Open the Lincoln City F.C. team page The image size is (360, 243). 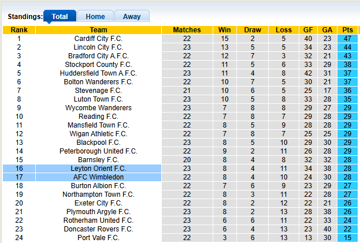tap(98, 47)
